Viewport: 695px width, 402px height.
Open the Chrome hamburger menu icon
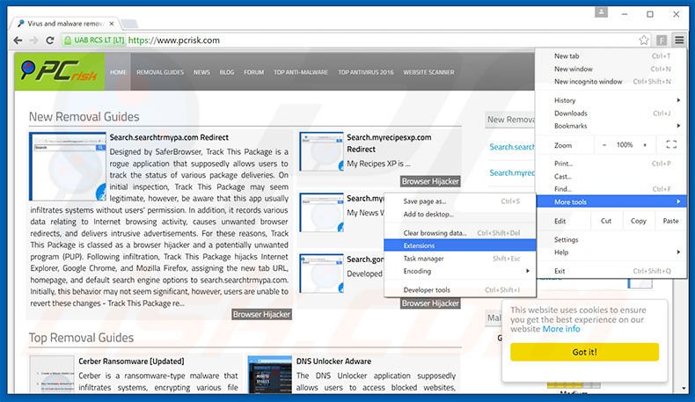coord(679,40)
